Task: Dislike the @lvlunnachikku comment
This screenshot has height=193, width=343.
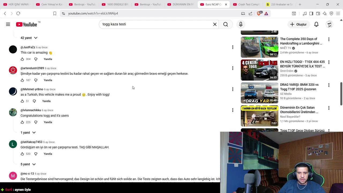Action: (36, 122)
